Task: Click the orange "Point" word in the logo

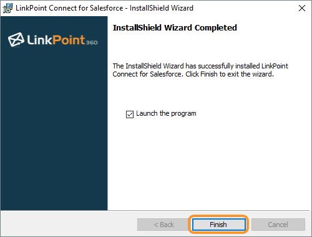Action: click(x=69, y=40)
